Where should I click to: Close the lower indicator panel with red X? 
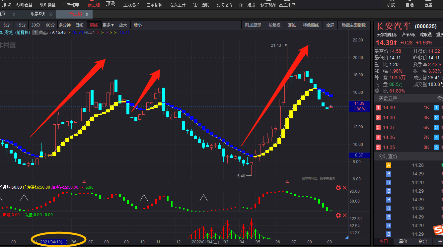point(345,216)
